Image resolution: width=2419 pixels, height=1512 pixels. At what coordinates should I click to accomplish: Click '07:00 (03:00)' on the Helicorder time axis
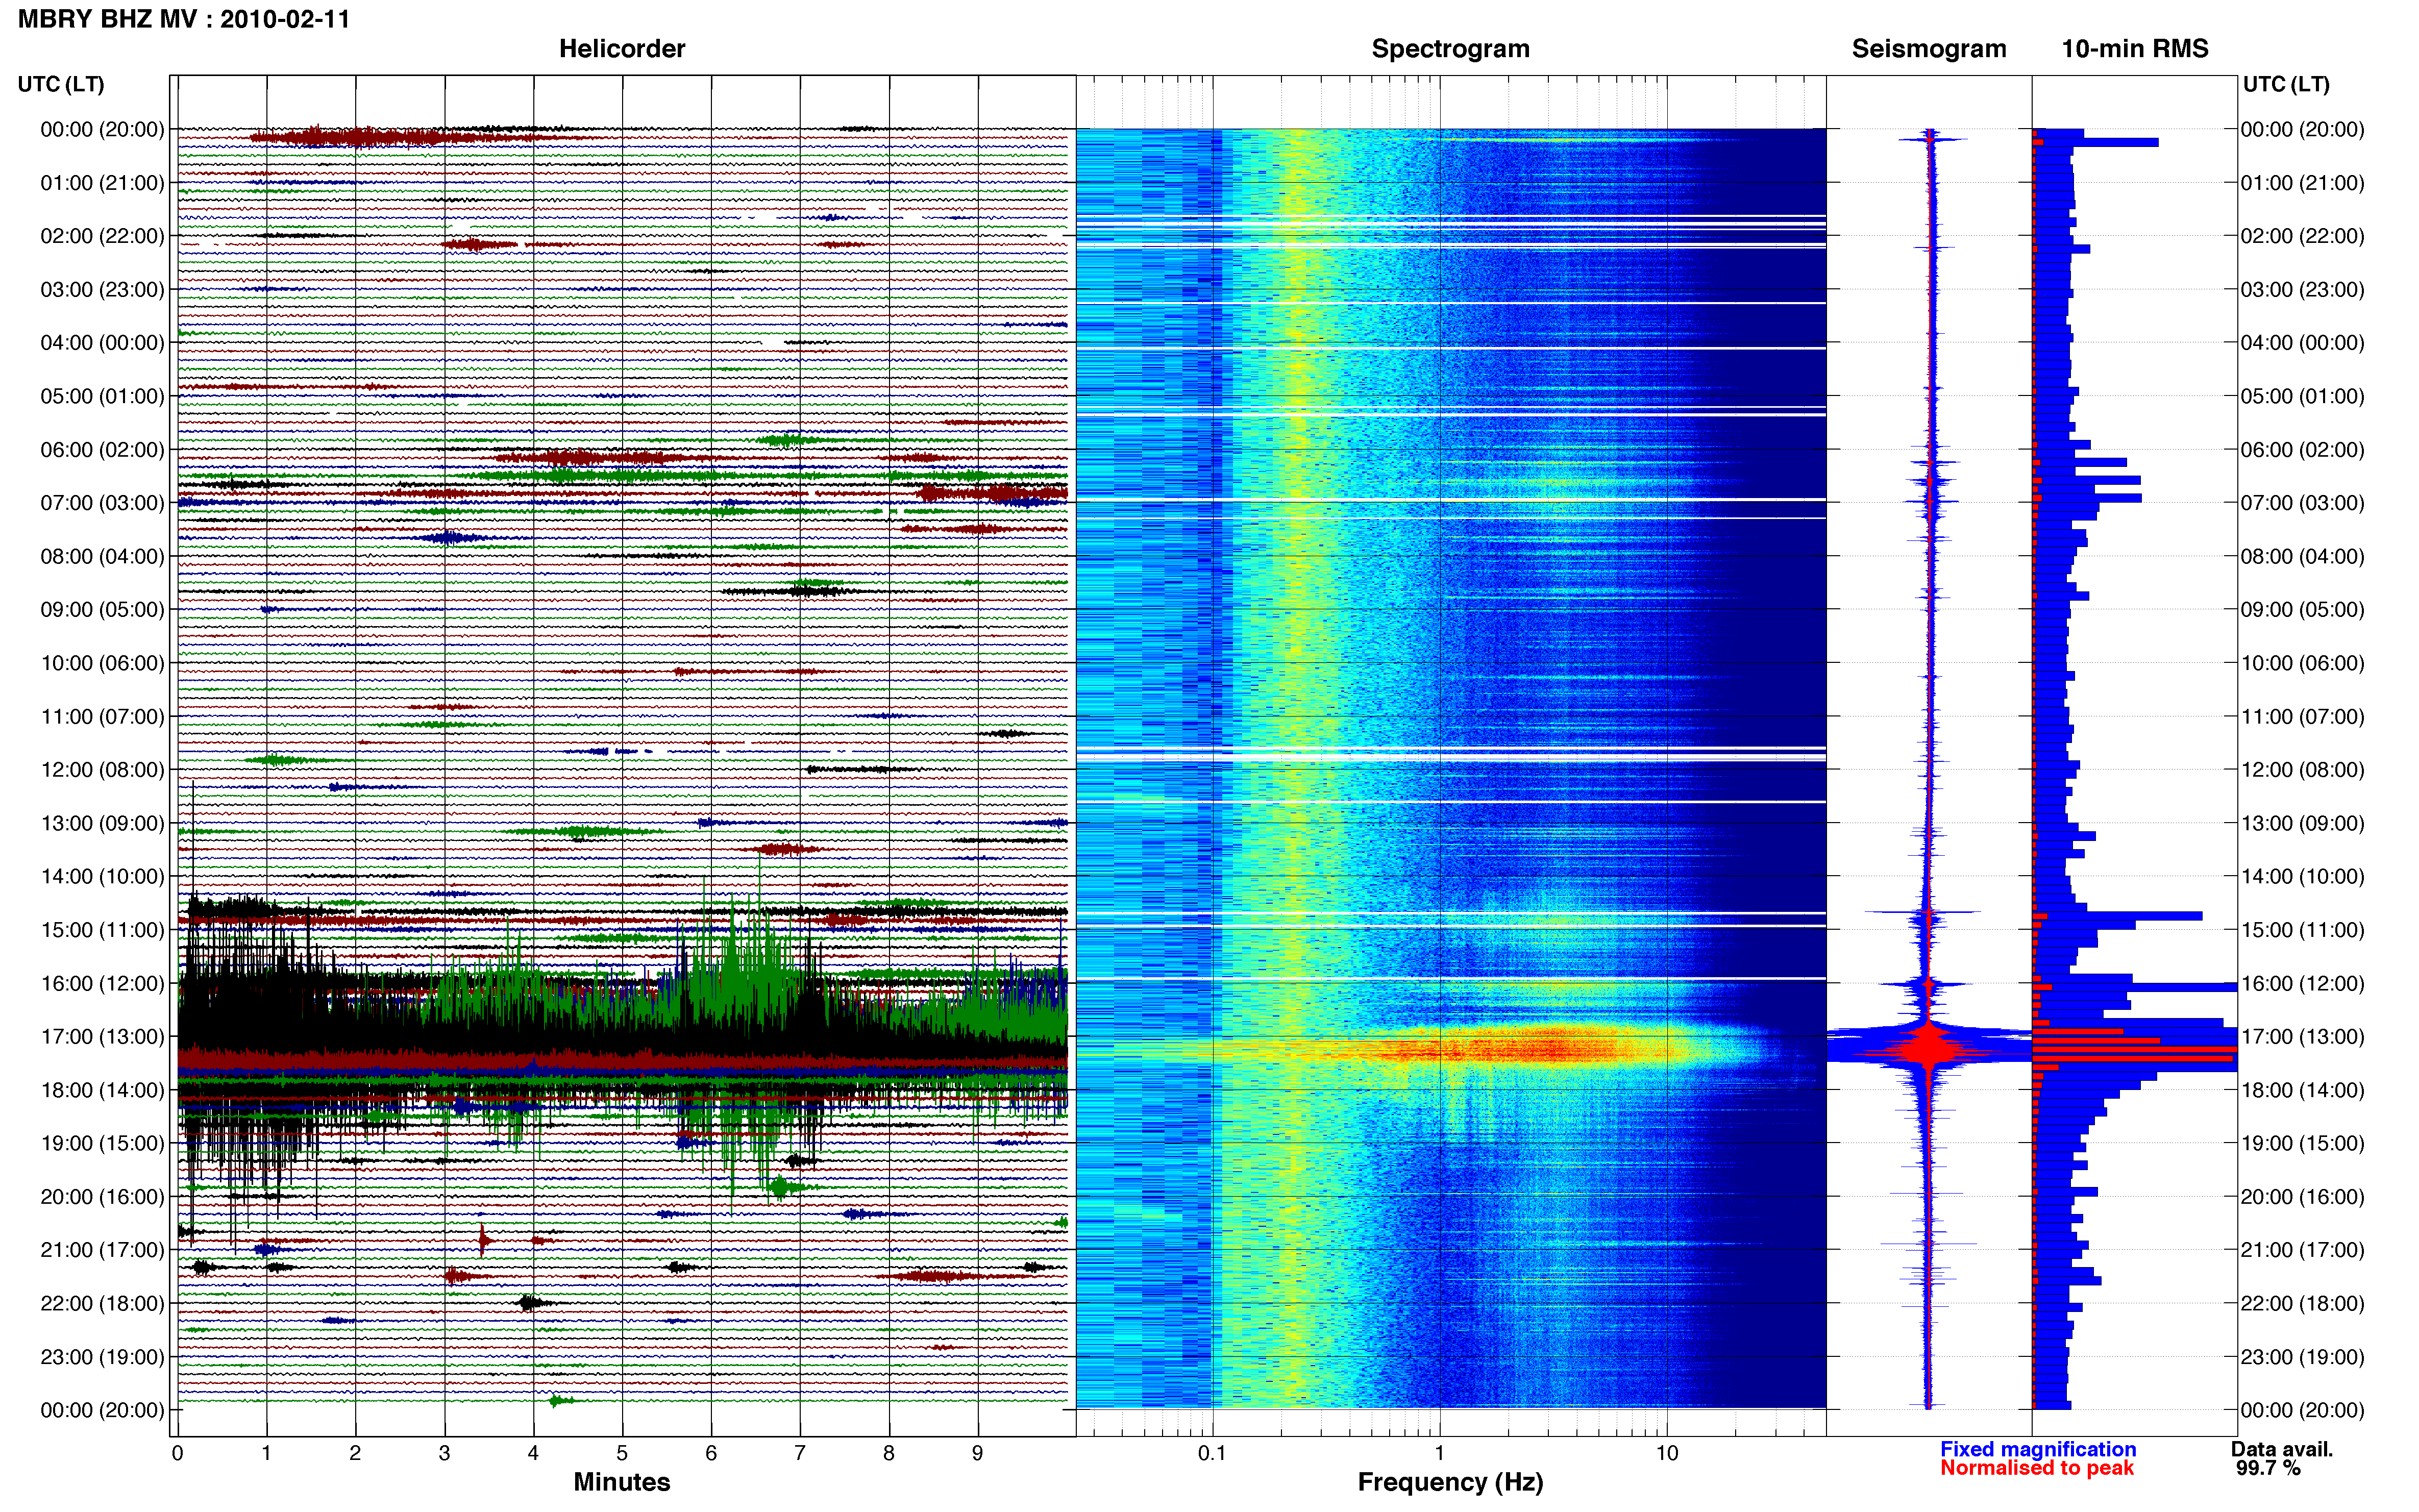[102, 503]
